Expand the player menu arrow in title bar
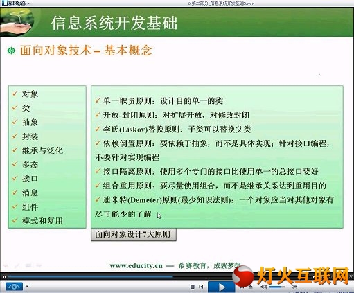The image size is (354, 293). click(29, 3)
